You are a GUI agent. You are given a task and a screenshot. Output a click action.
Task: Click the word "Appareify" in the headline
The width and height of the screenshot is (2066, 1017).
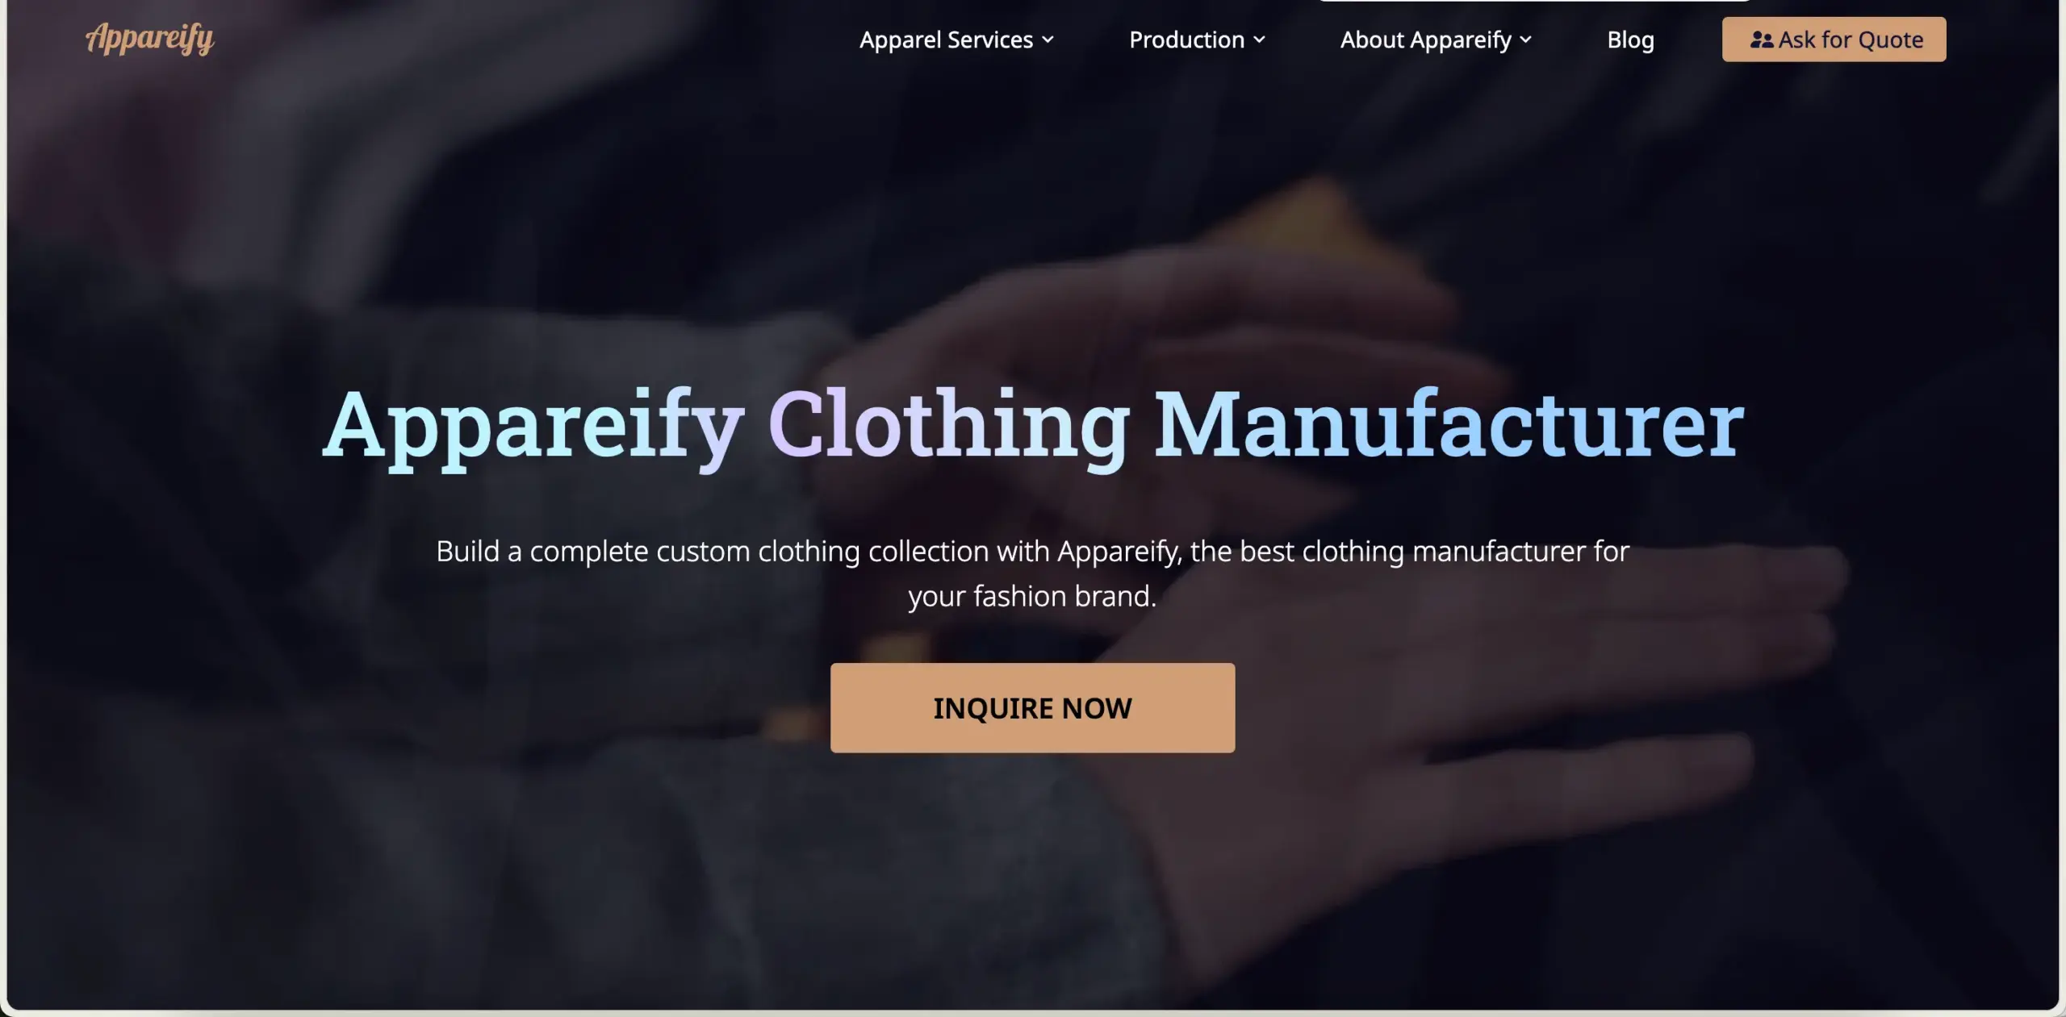click(533, 425)
